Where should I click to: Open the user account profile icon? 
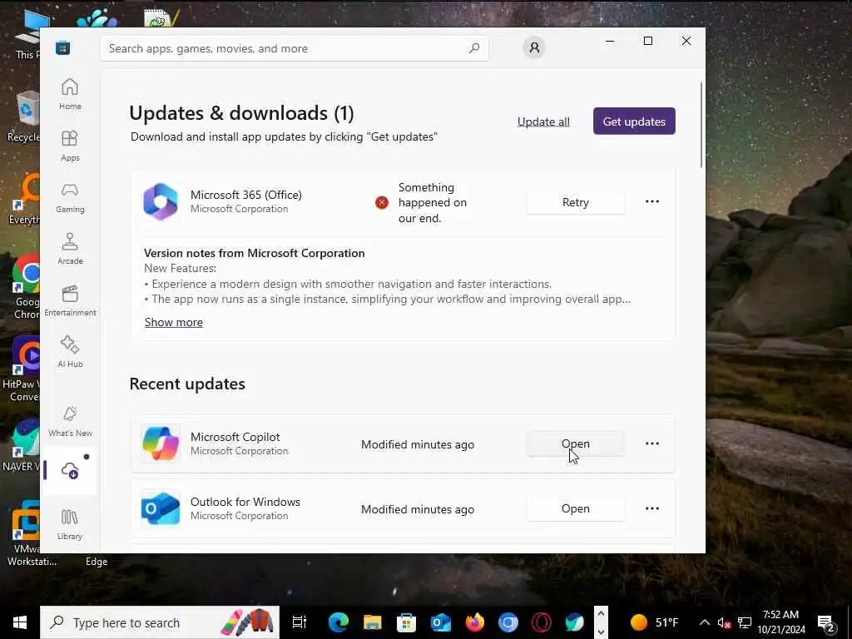pos(534,47)
